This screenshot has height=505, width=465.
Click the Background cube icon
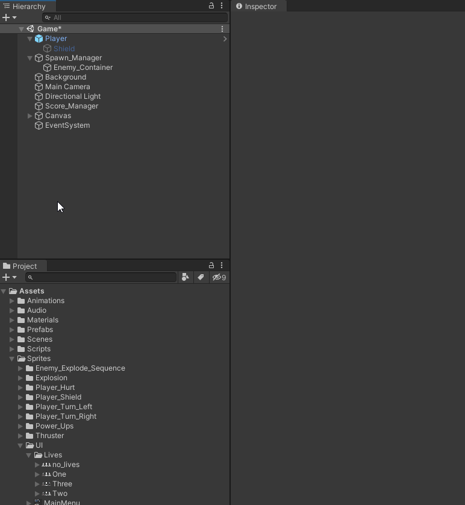point(39,77)
